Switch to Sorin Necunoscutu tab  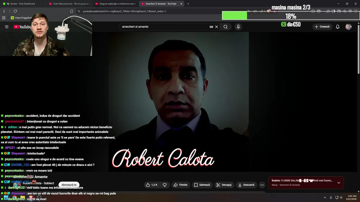(x=69, y=4)
